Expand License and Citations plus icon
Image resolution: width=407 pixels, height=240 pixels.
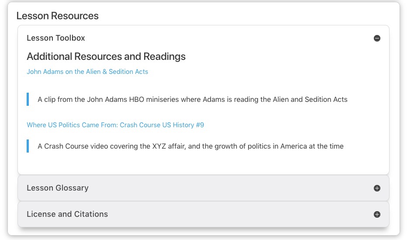[x=377, y=214]
